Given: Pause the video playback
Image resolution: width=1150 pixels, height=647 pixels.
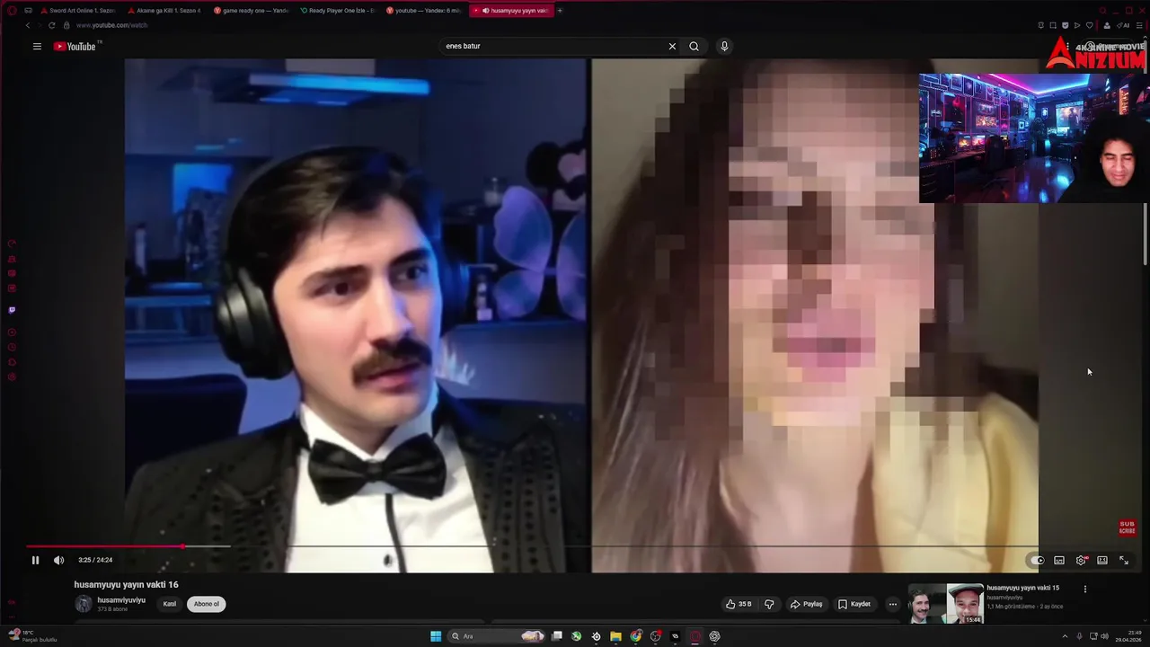Looking at the screenshot, I should click(x=35, y=560).
